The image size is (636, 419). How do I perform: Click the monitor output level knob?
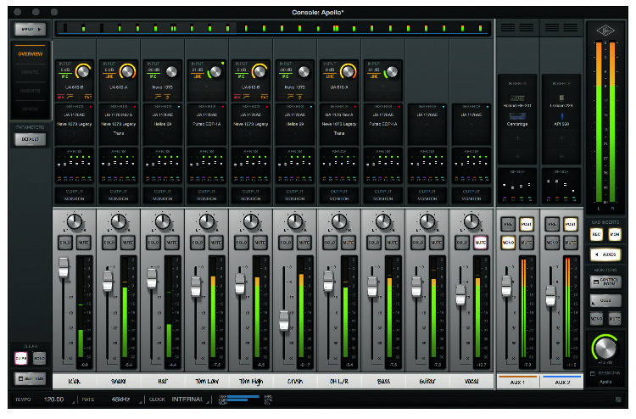605,349
